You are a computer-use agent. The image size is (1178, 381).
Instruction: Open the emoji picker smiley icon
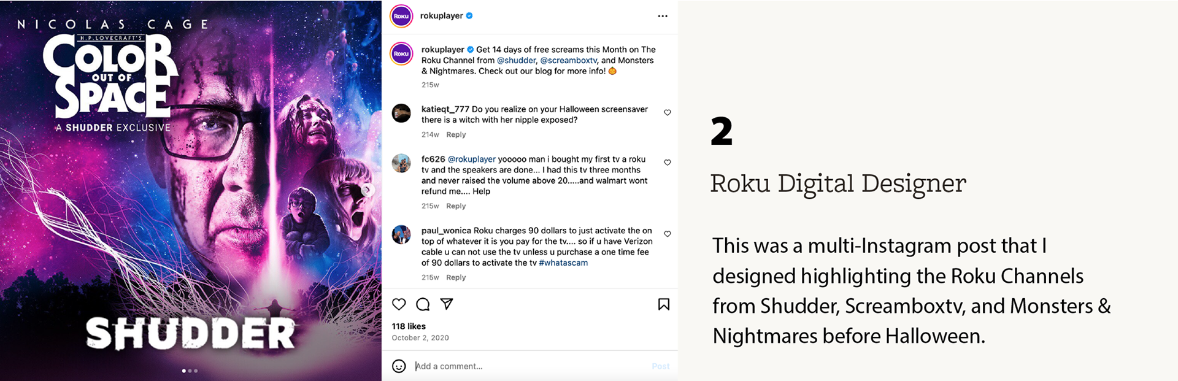[x=399, y=366]
